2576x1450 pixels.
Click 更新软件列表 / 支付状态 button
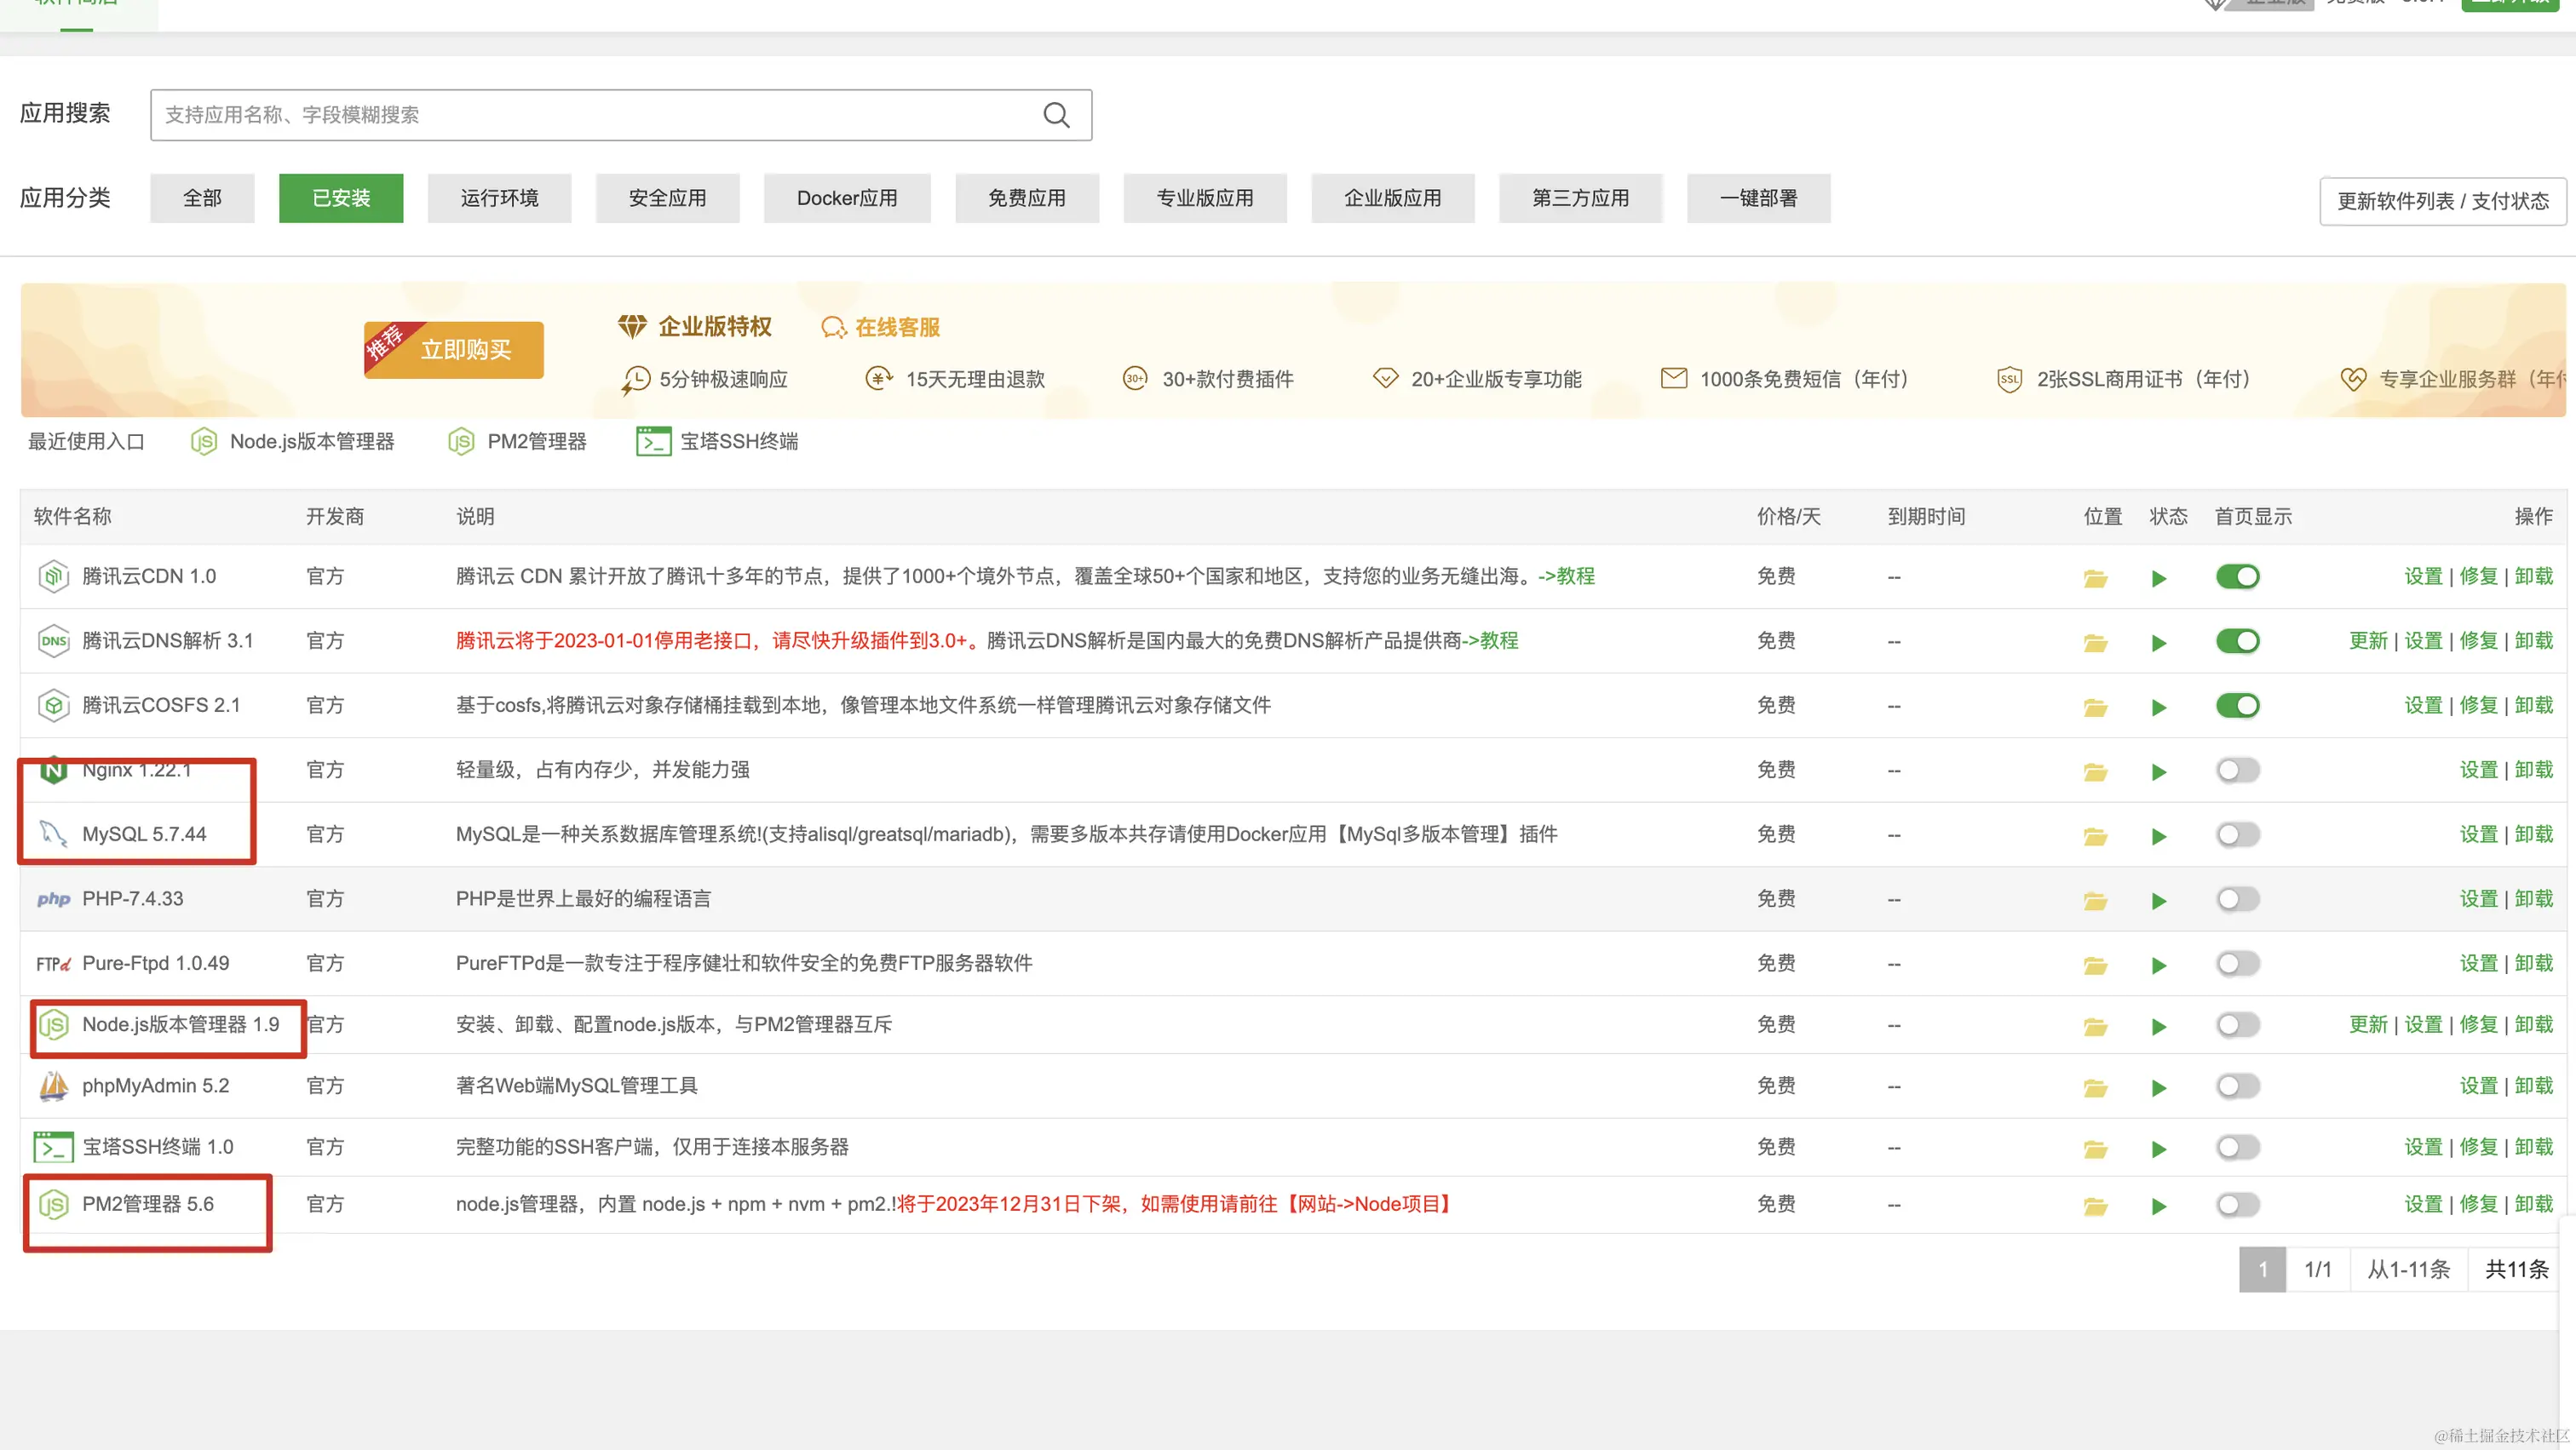[x=2442, y=201]
